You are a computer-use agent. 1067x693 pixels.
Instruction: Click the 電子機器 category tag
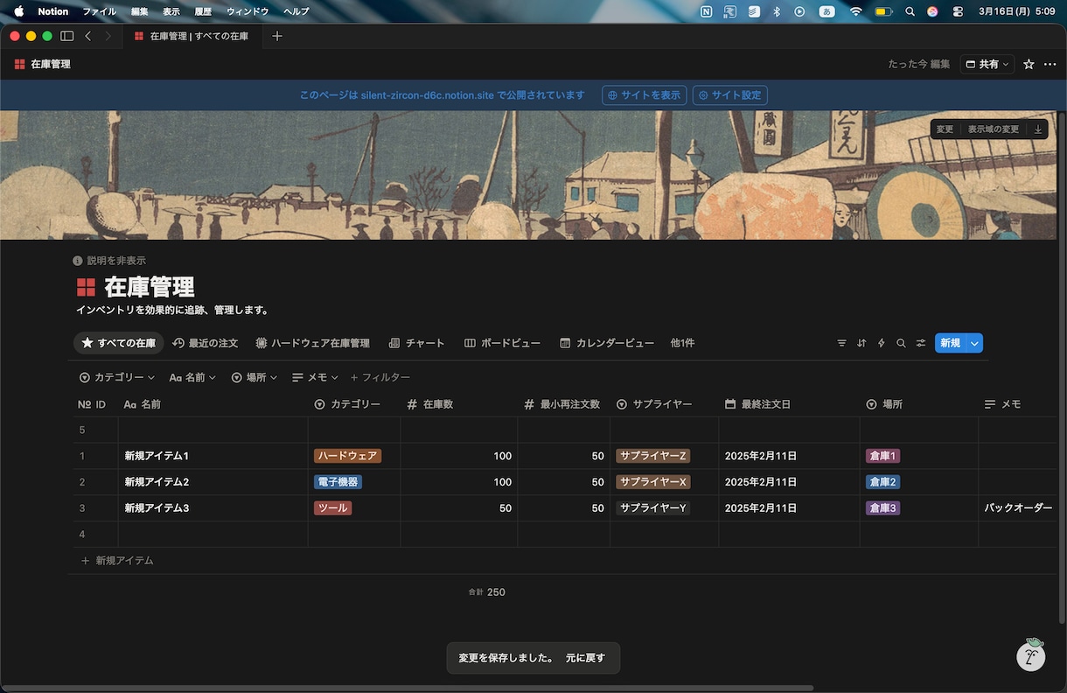point(338,482)
